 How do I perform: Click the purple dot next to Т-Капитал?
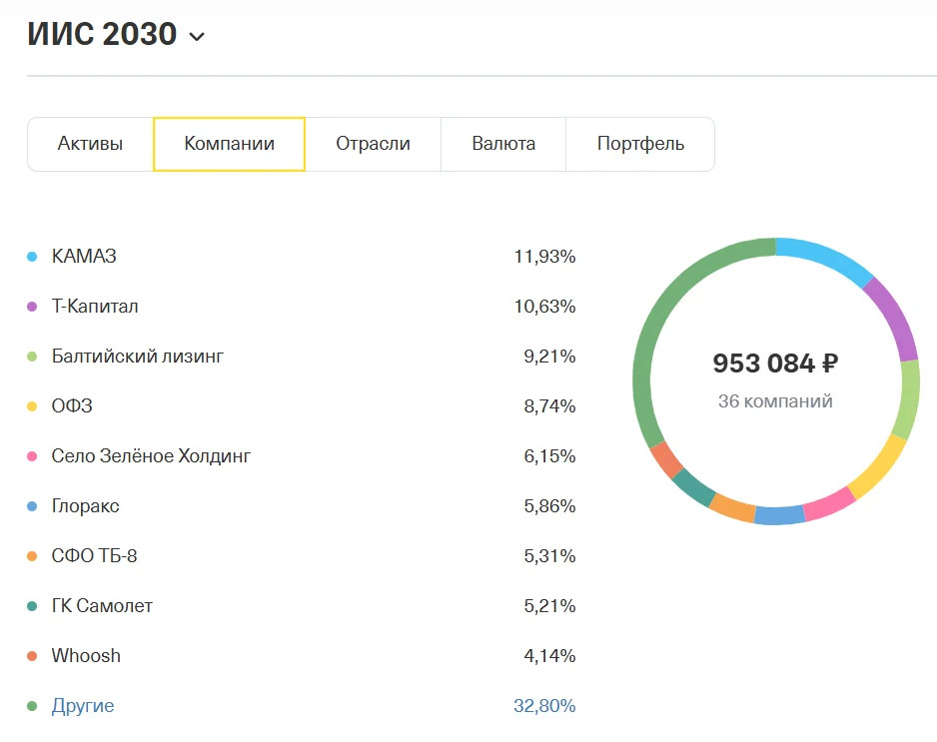coord(32,307)
